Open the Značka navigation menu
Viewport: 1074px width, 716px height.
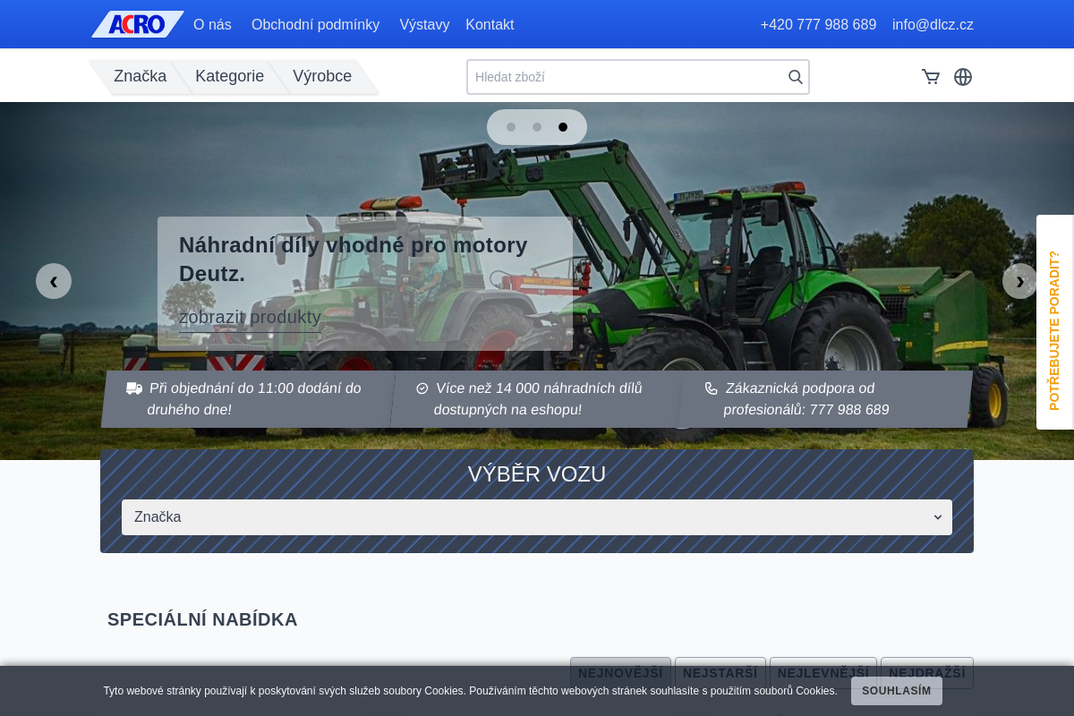click(140, 76)
